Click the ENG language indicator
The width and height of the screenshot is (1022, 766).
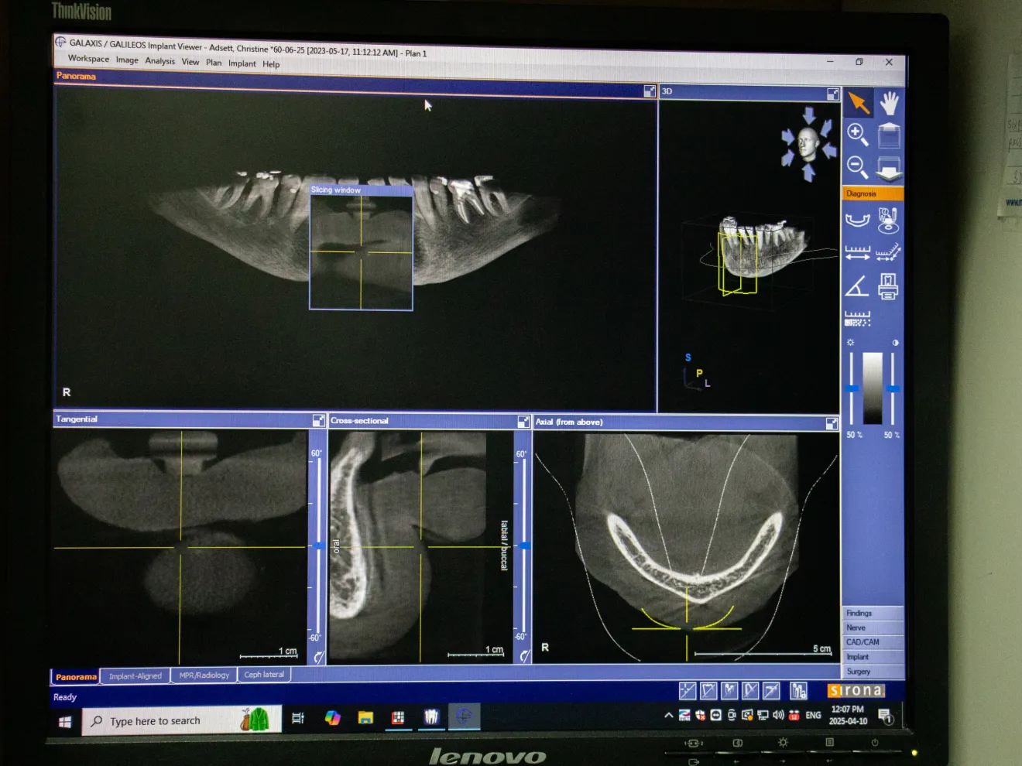click(x=813, y=716)
